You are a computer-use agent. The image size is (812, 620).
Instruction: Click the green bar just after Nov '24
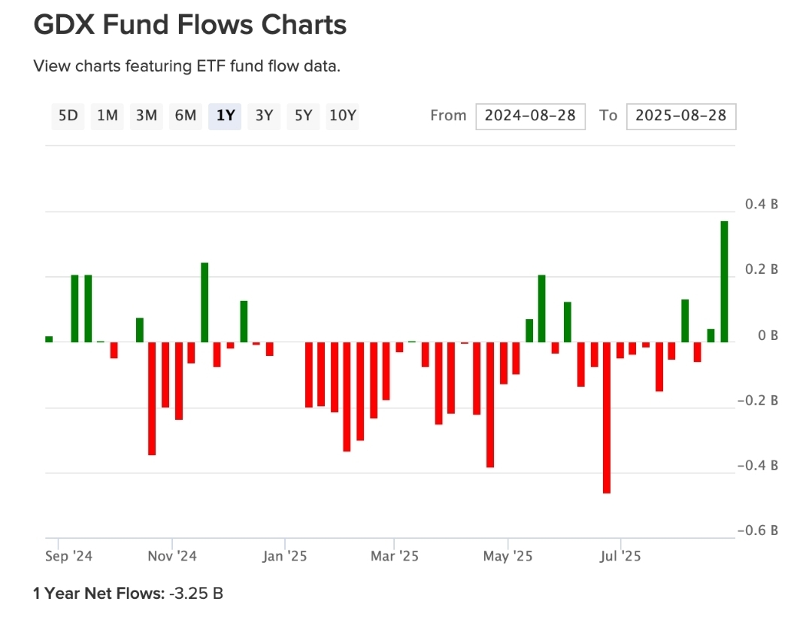click(205, 302)
